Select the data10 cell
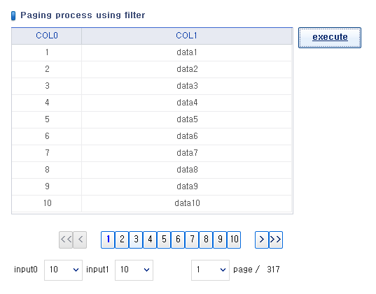Screen dimensions: 376x294 187,203
